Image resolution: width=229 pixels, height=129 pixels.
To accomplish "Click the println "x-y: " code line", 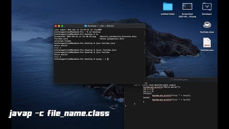I will (x=171, y=96).
